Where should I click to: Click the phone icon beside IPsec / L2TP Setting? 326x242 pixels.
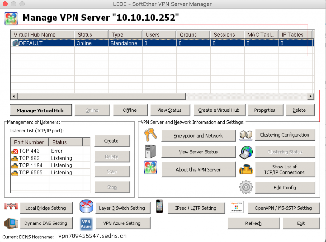coord(159,206)
